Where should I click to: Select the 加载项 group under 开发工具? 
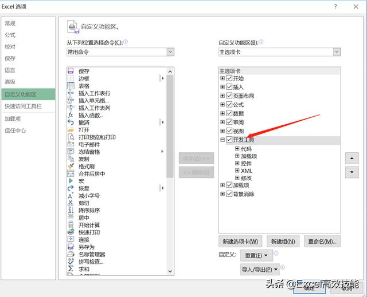click(249, 156)
